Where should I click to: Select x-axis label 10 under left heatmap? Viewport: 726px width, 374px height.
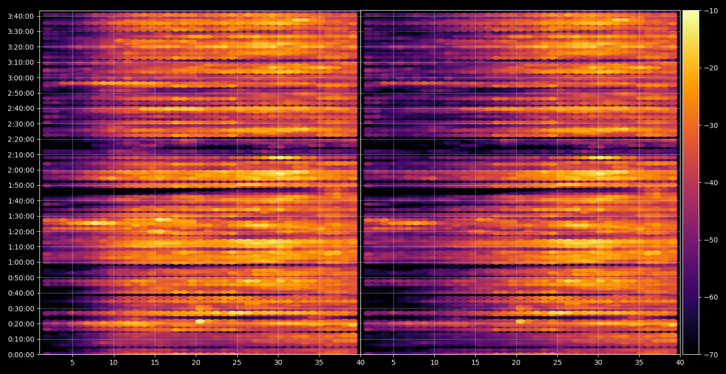tap(113, 362)
